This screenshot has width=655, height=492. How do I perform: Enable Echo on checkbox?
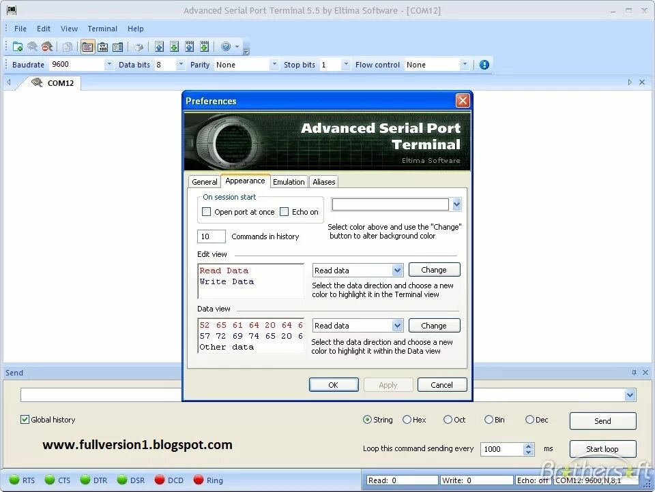click(x=284, y=211)
